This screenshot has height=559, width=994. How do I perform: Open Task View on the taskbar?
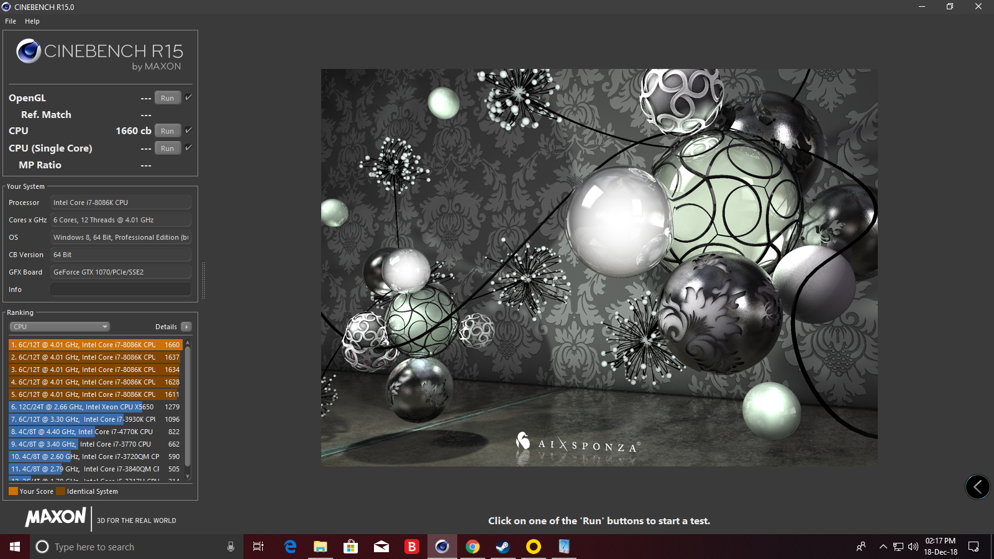click(258, 547)
